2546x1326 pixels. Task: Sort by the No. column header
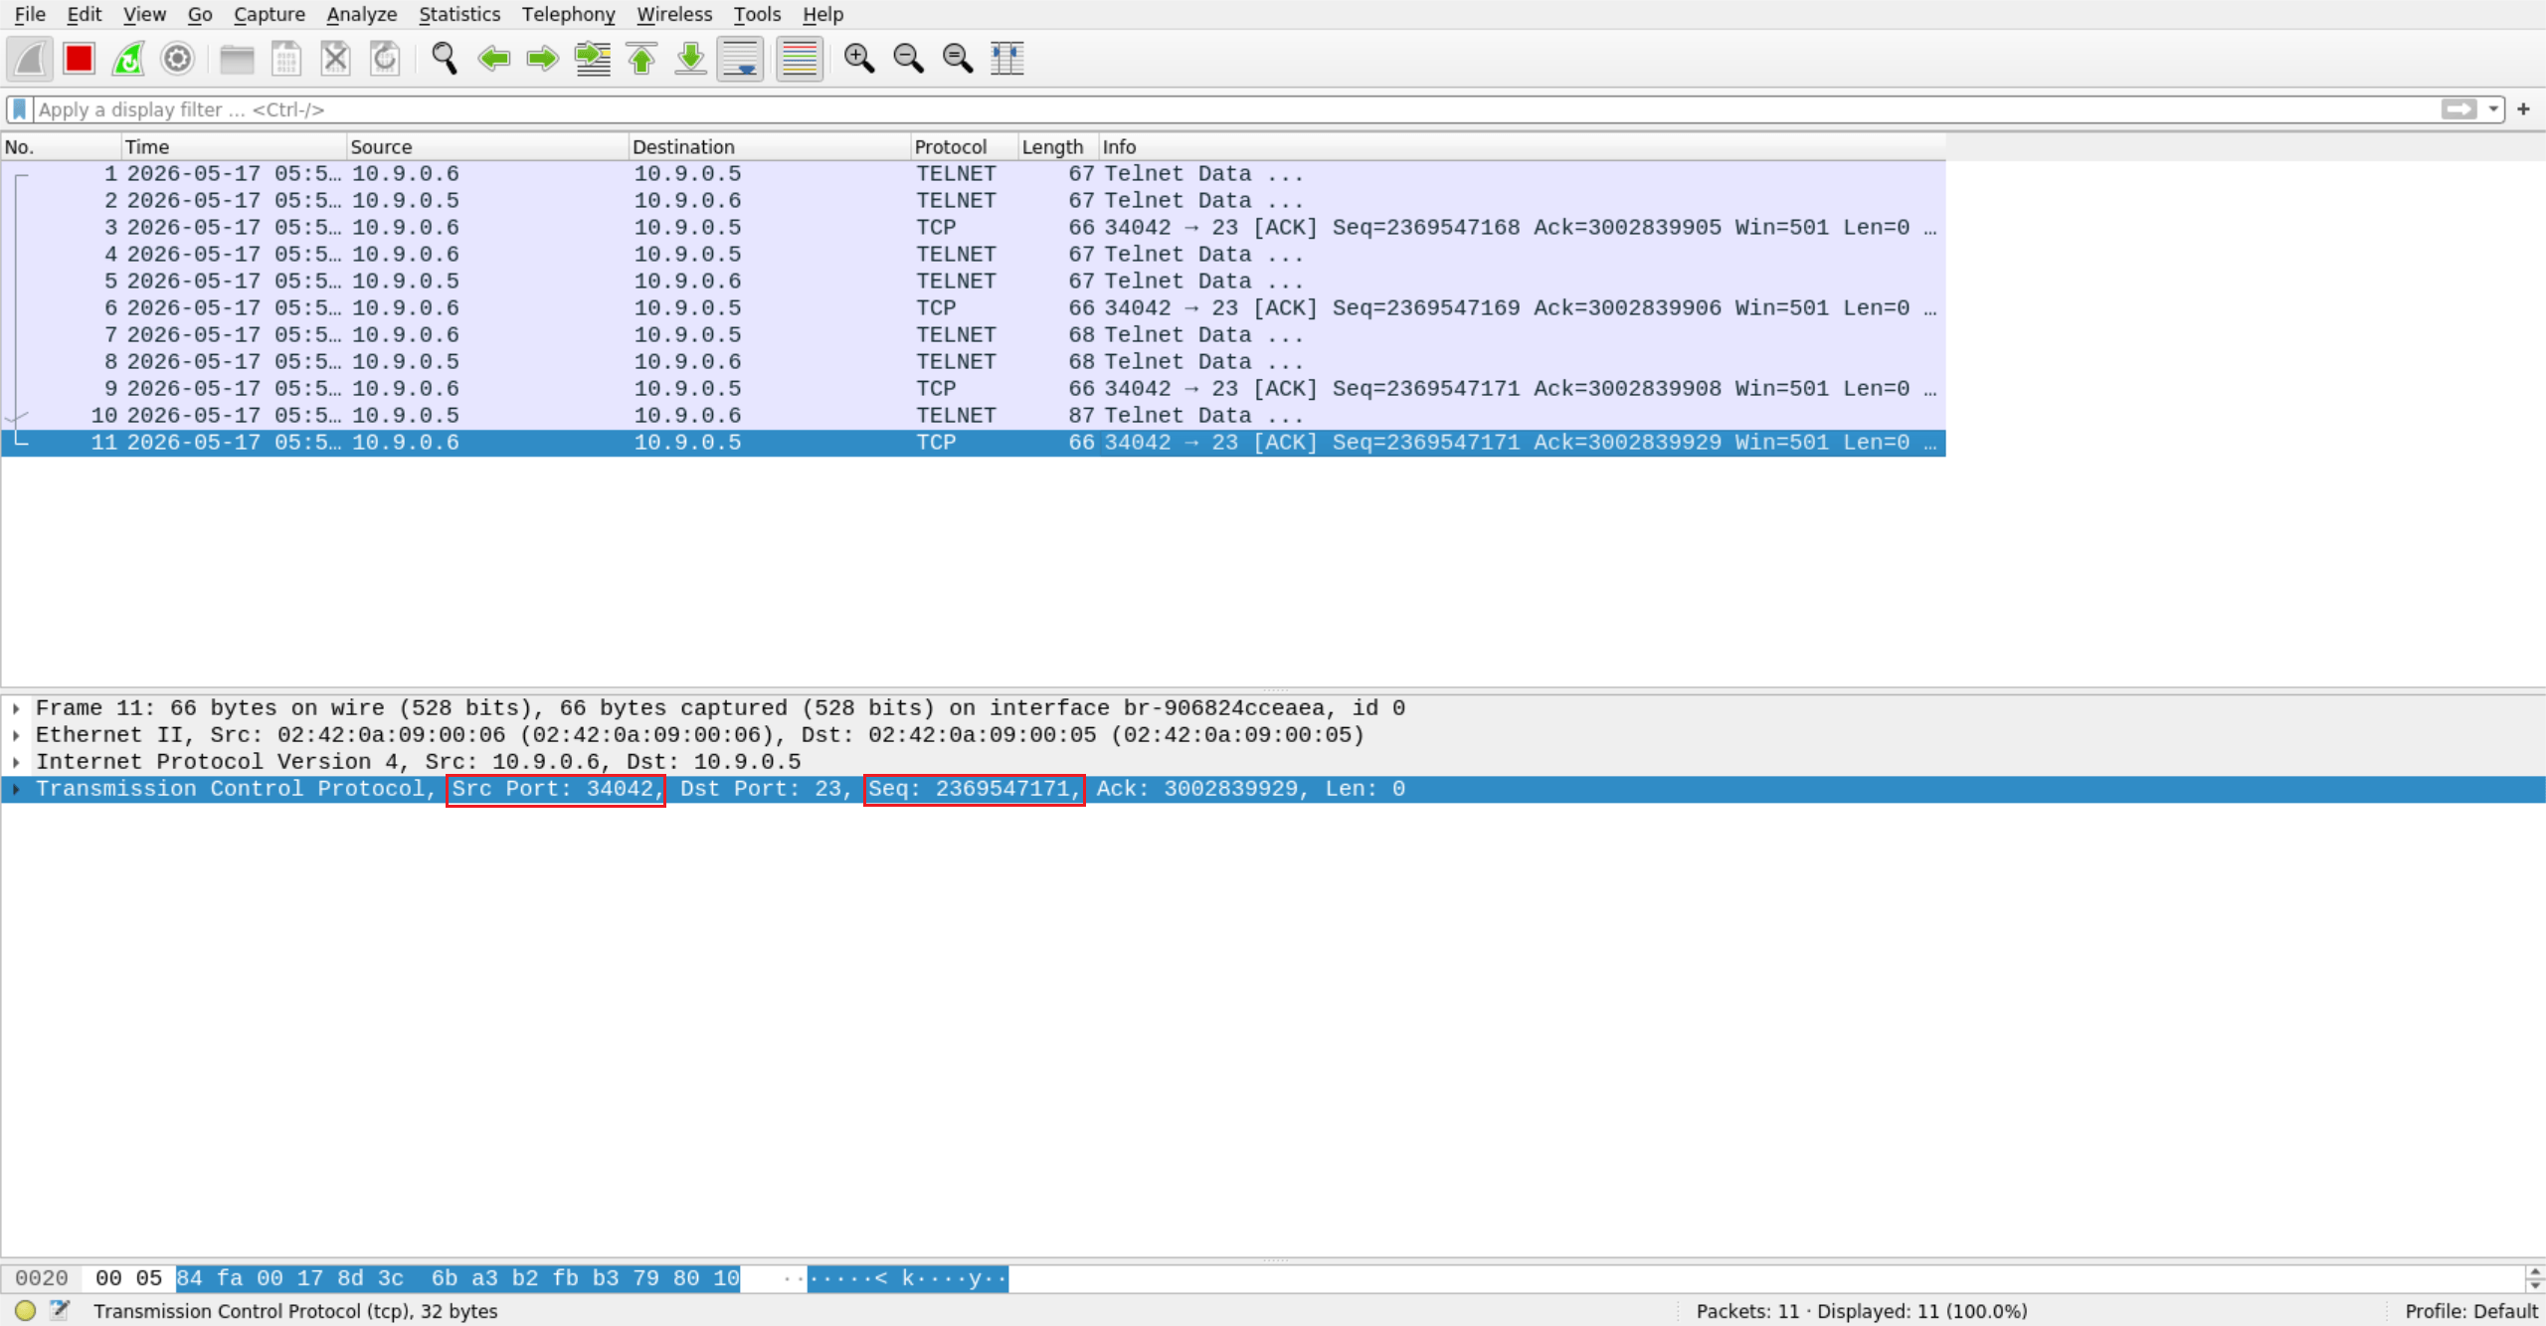coord(61,147)
